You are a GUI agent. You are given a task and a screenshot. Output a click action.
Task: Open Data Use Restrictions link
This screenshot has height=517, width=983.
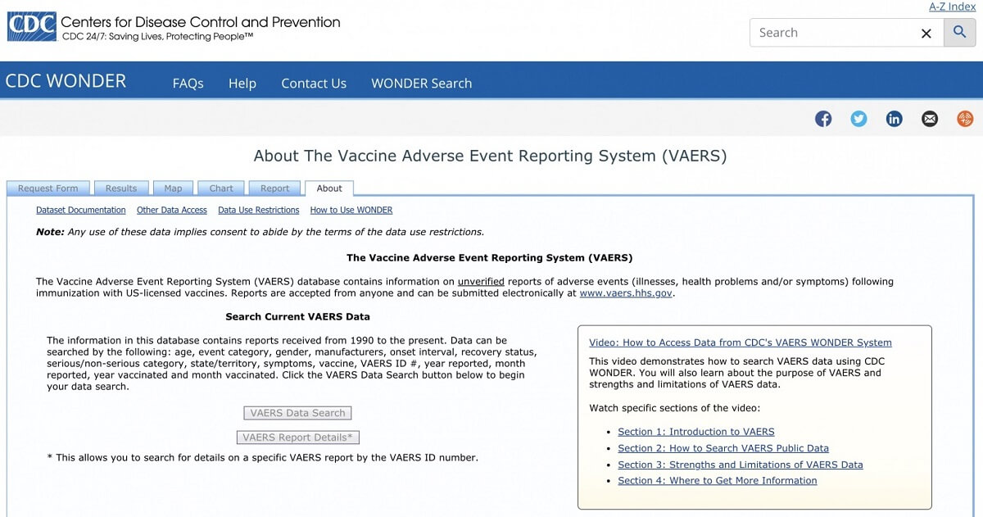point(259,211)
